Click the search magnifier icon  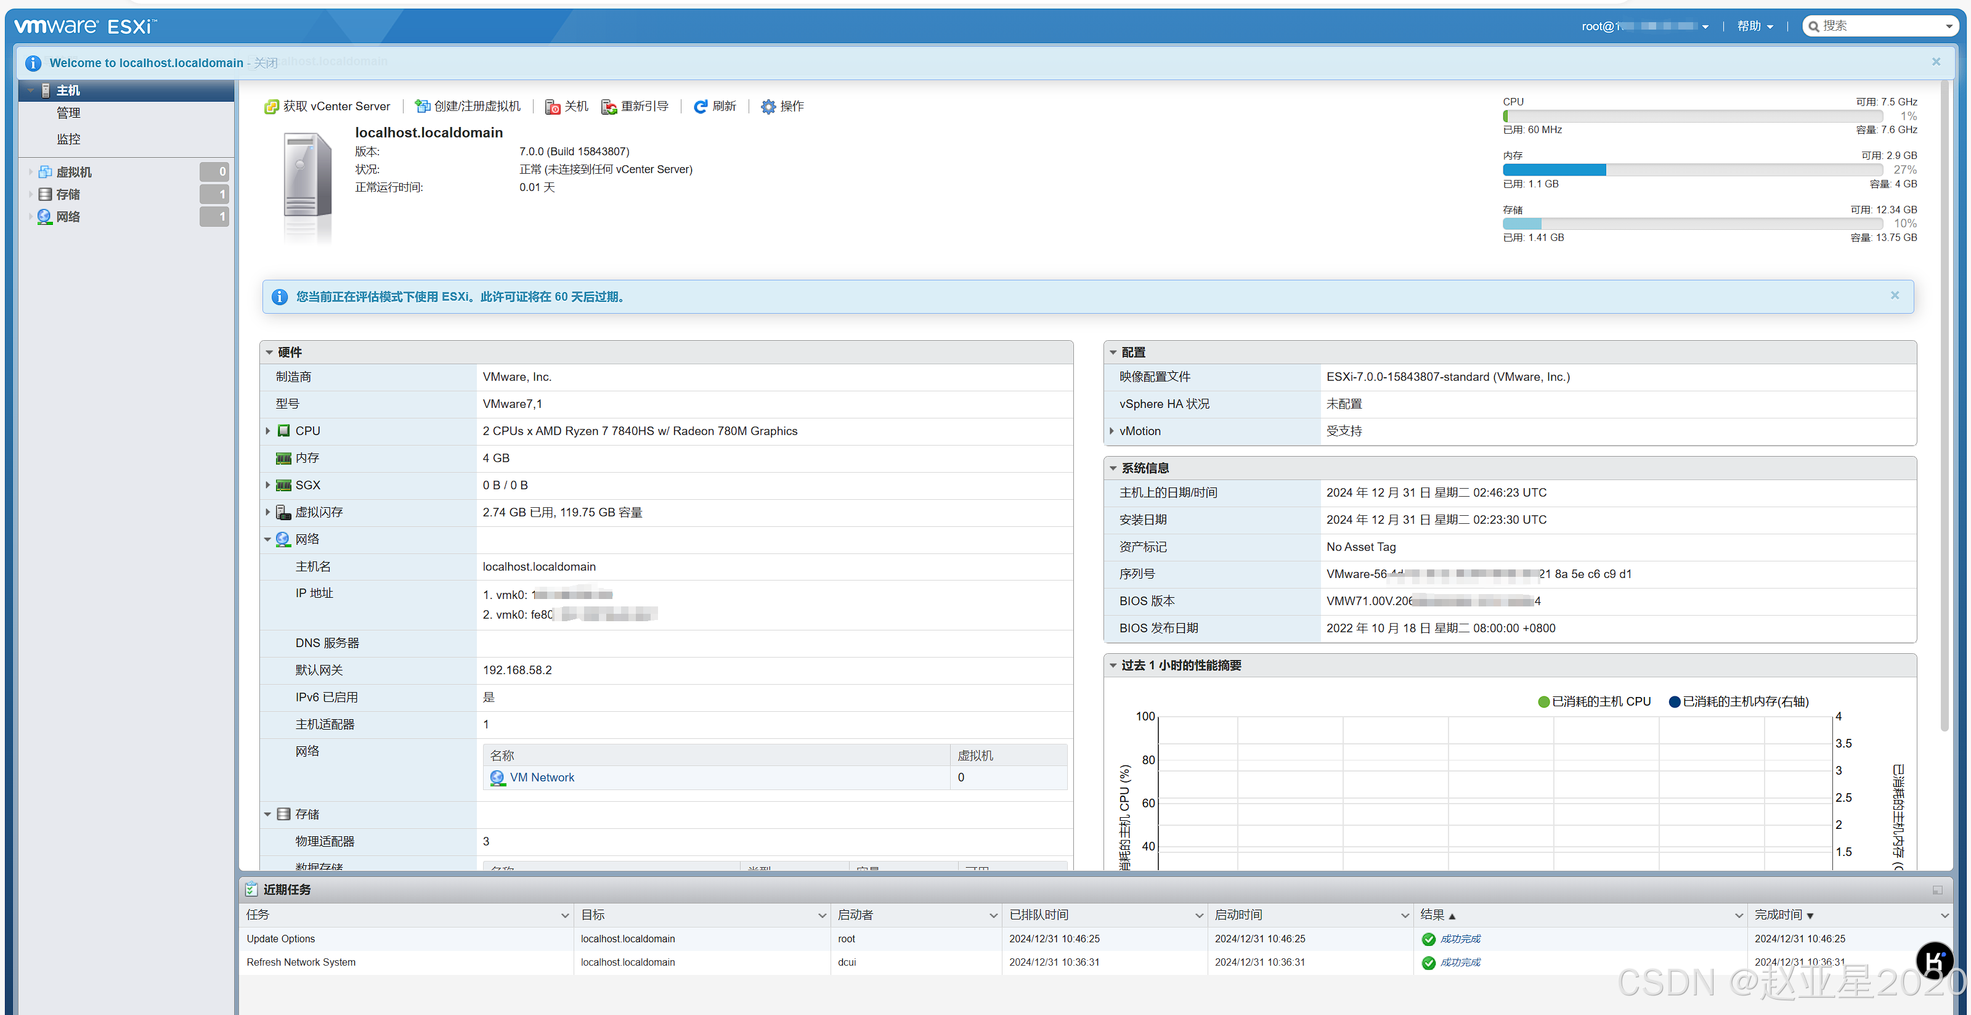[1813, 26]
